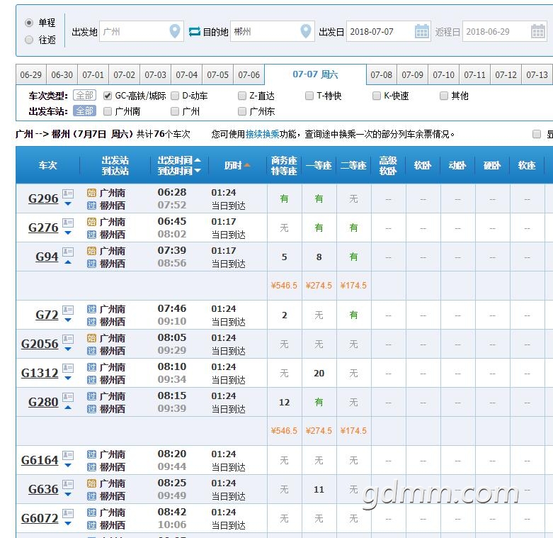Click train info card icon beside G636
This screenshot has height=538, width=553.
point(68,484)
